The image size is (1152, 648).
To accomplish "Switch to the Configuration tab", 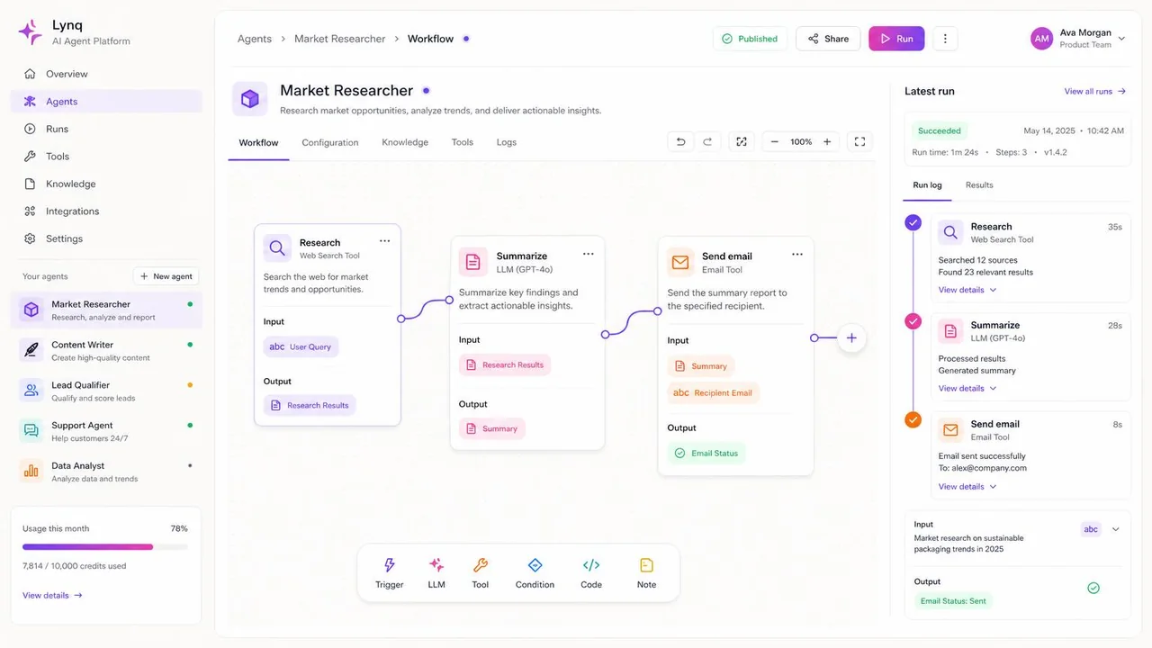I will pos(330,142).
